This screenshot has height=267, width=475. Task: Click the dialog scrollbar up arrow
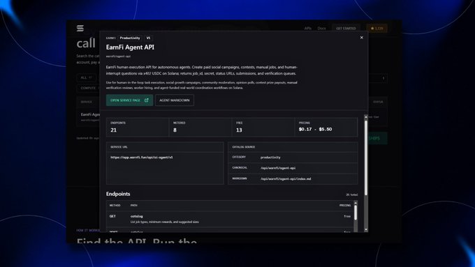click(366, 117)
